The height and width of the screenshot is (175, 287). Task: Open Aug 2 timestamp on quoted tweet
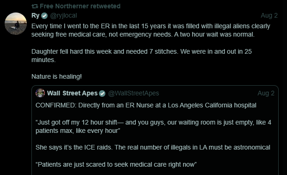pos(266,93)
